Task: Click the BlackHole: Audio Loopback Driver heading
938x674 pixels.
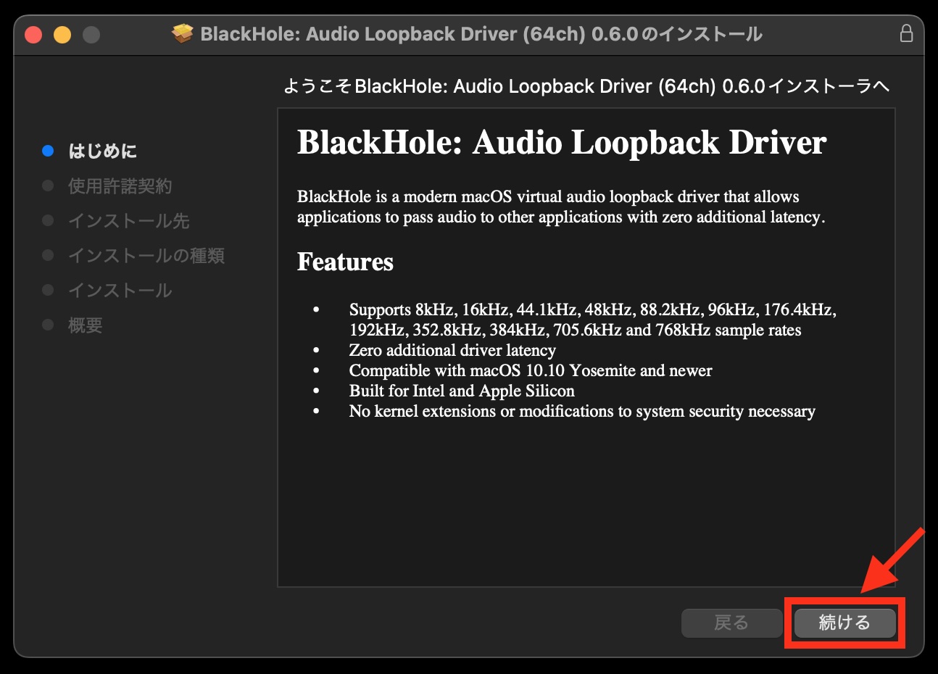Action: point(562,143)
